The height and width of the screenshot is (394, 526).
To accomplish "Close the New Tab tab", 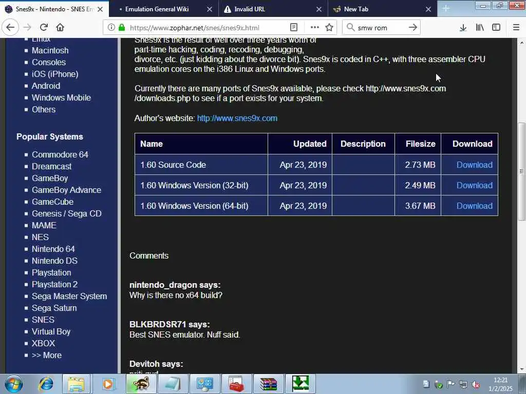I will tap(428, 9).
